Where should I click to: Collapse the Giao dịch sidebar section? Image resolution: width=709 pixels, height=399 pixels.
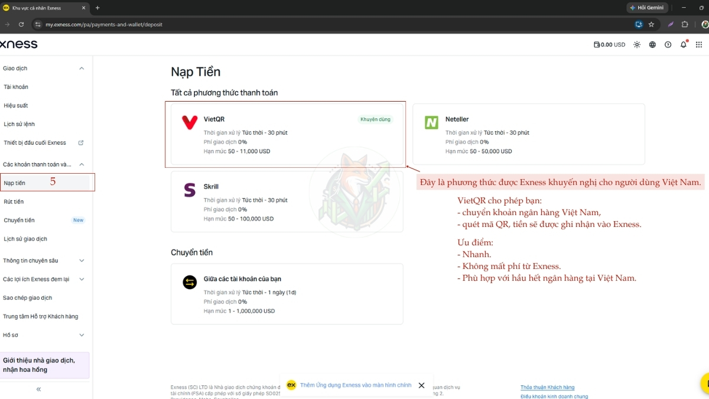[82, 68]
